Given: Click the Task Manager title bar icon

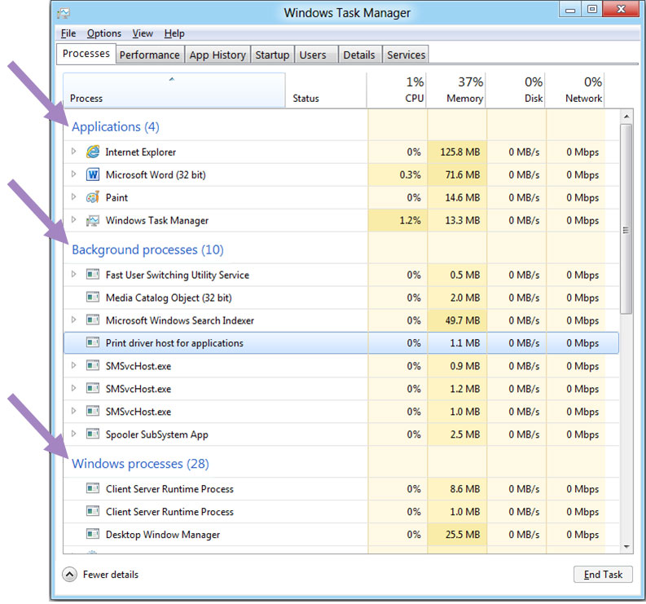Looking at the screenshot, I should (x=64, y=13).
